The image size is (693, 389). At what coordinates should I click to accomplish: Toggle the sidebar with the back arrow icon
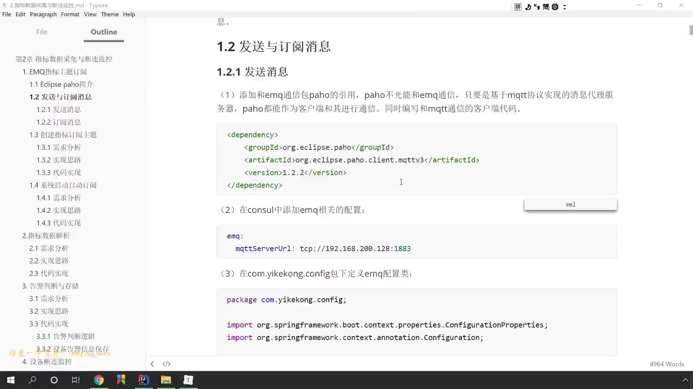point(152,364)
